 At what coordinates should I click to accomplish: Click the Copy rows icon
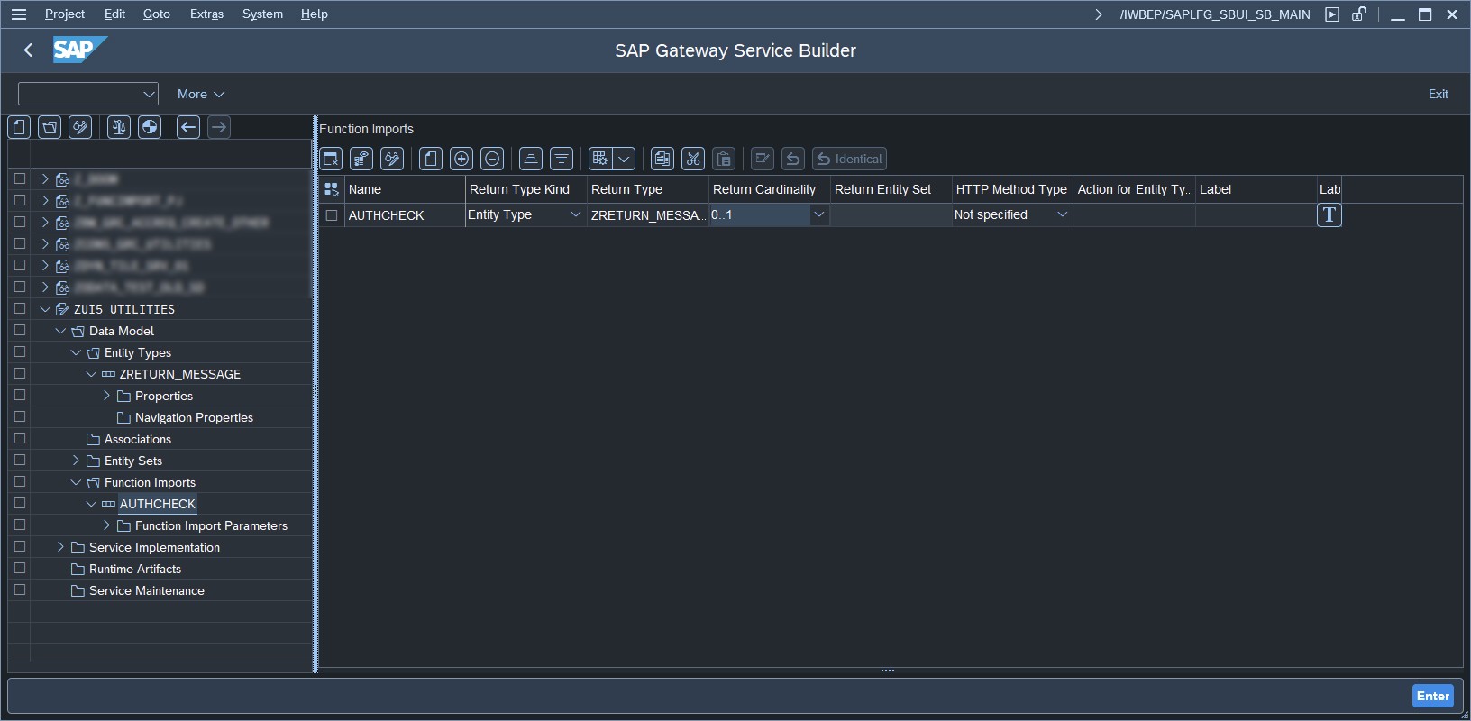point(662,160)
